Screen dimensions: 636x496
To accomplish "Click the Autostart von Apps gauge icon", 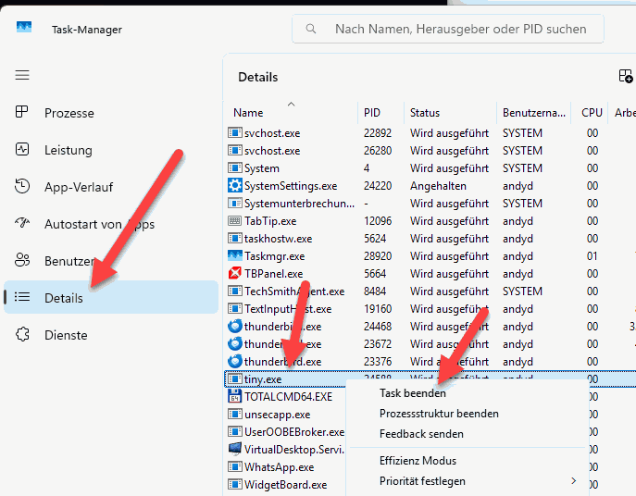I will [22, 222].
